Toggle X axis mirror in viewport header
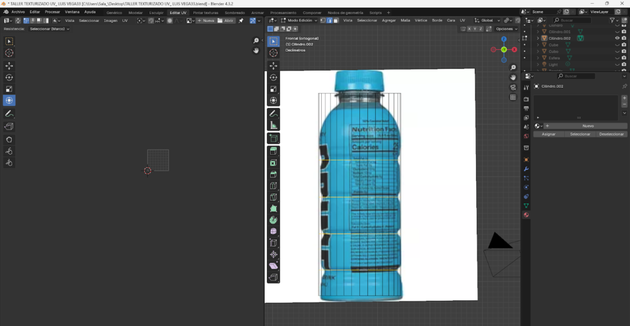The image size is (630, 326). click(469, 29)
